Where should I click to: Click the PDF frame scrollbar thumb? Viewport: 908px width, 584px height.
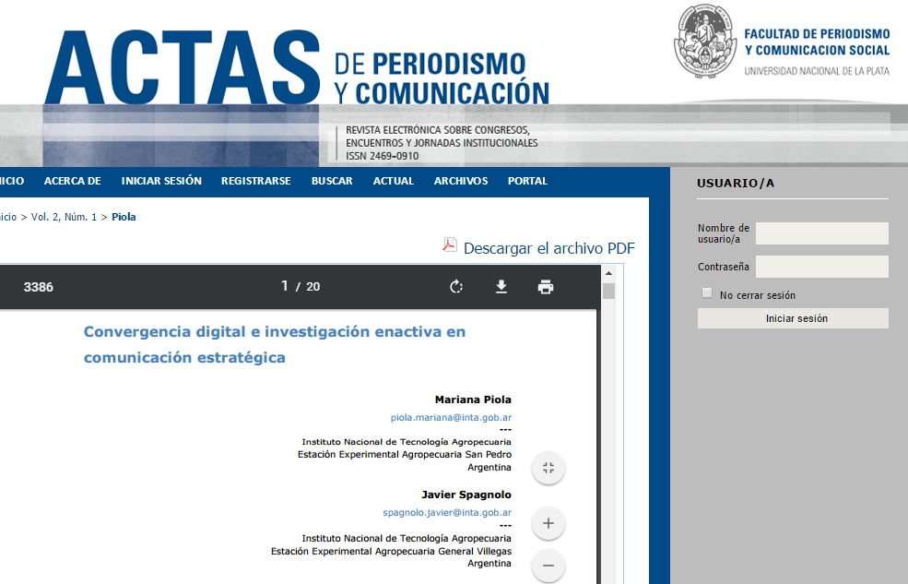pos(608,291)
